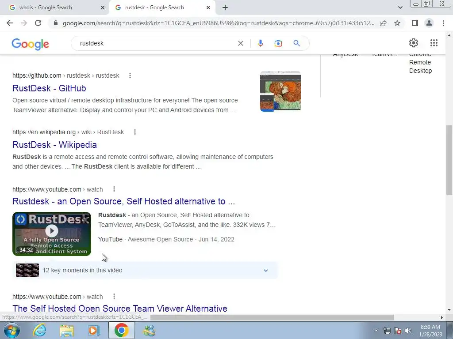Show hidden system tray icons
Screen dimensions: 453x339
tap(376, 331)
